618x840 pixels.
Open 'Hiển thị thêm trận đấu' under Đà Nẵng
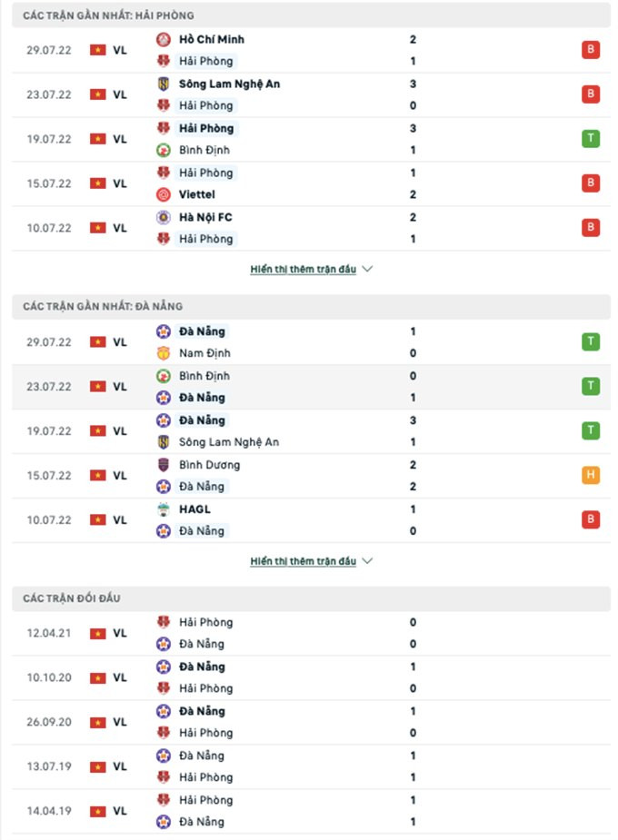(x=303, y=562)
